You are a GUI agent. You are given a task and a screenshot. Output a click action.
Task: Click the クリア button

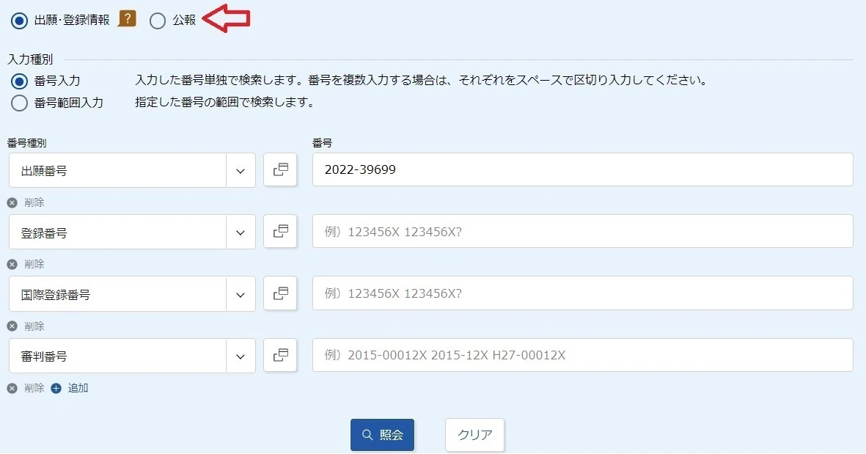[x=474, y=435]
